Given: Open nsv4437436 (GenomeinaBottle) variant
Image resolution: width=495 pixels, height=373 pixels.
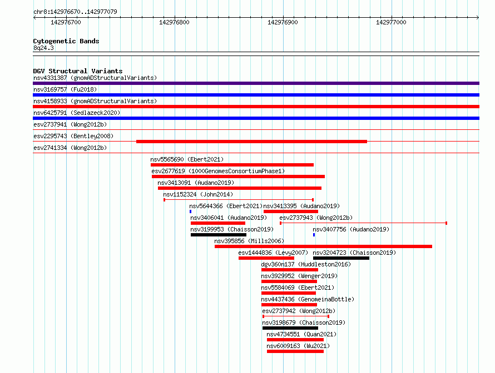Looking at the screenshot, I should 308,299.
